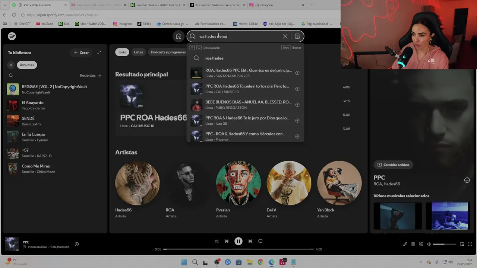Click now-playing PPC album cover thumbnail

point(12,244)
